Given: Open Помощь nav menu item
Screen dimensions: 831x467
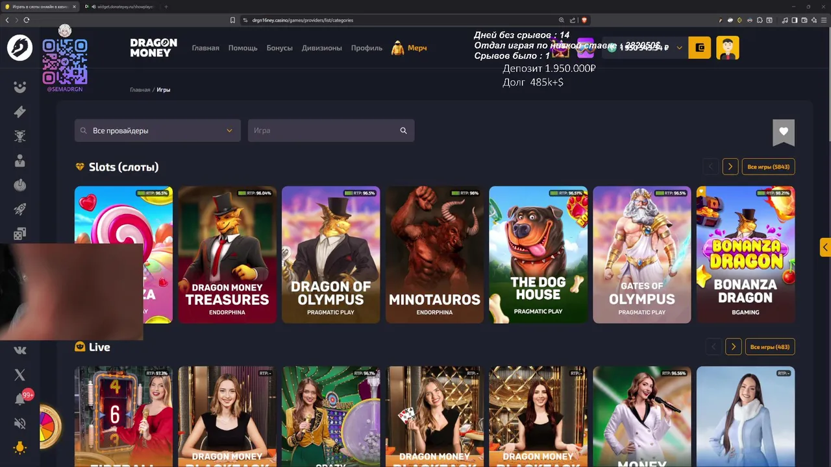Looking at the screenshot, I should point(243,48).
